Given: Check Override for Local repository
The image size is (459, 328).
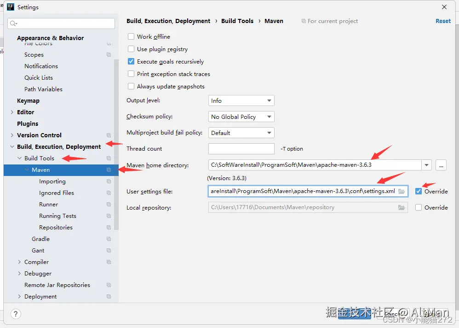Looking at the screenshot, I should 419,207.
